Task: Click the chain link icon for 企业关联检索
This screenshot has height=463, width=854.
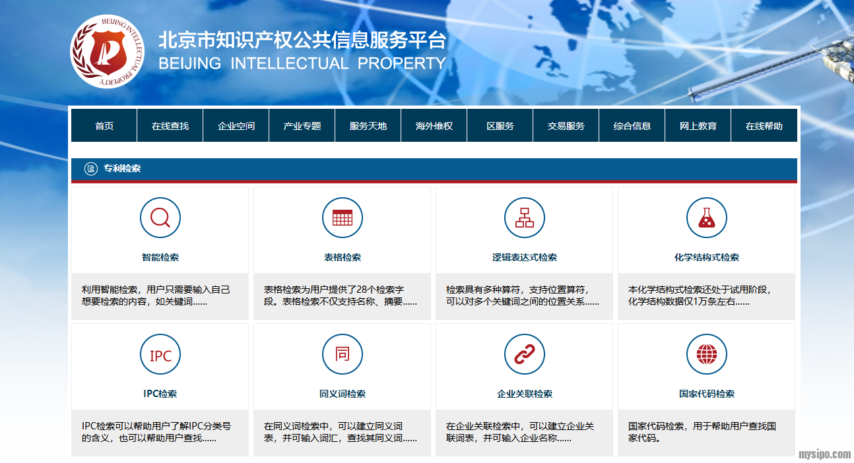Action: (x=525, y=355)
